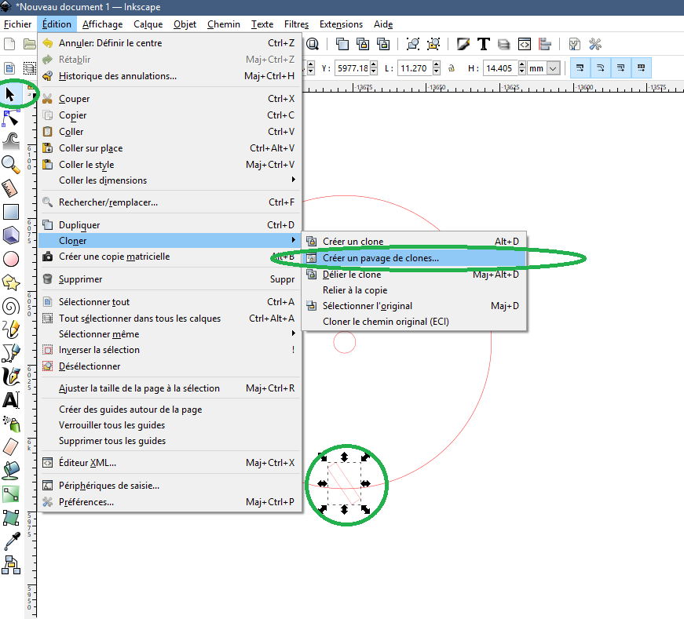This screenshot has height=619, width=684.
Task: Choose Annuler: Définir le centre
Action: tap(170, 43)
